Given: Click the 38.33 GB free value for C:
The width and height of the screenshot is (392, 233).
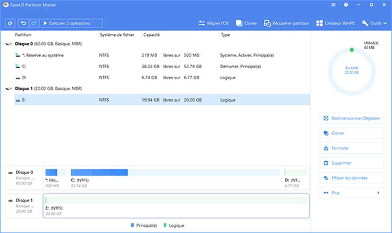Looking at the screenshot, I should click(x=150, y=66).
